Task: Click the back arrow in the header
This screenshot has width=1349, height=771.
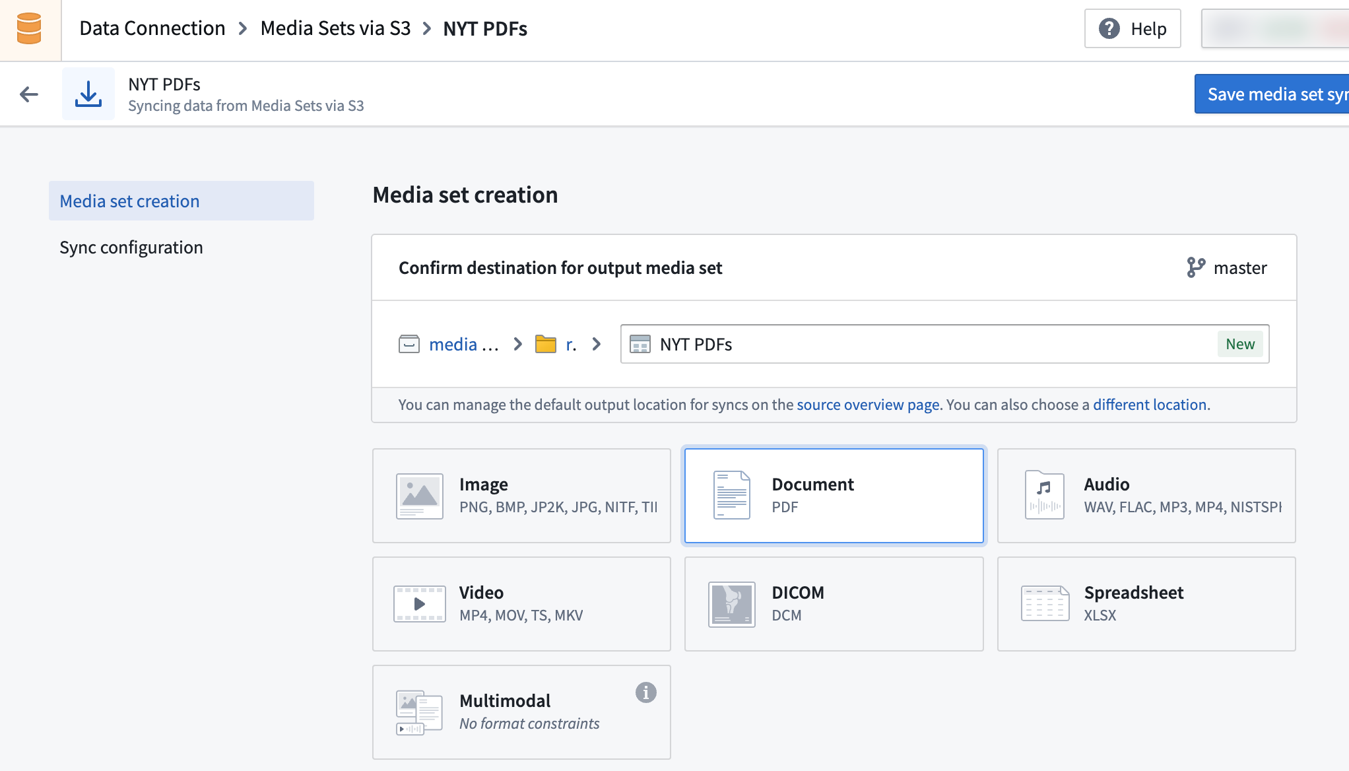Action: pos(29,94)
